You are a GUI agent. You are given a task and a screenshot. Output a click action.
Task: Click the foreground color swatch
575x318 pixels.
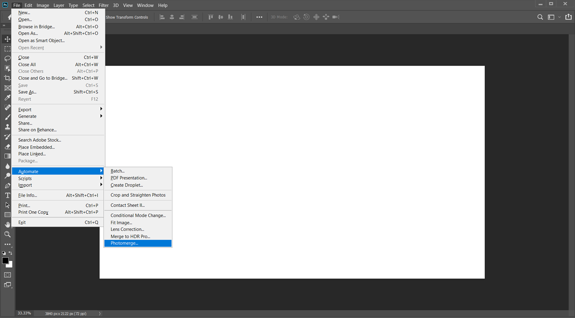5,260
